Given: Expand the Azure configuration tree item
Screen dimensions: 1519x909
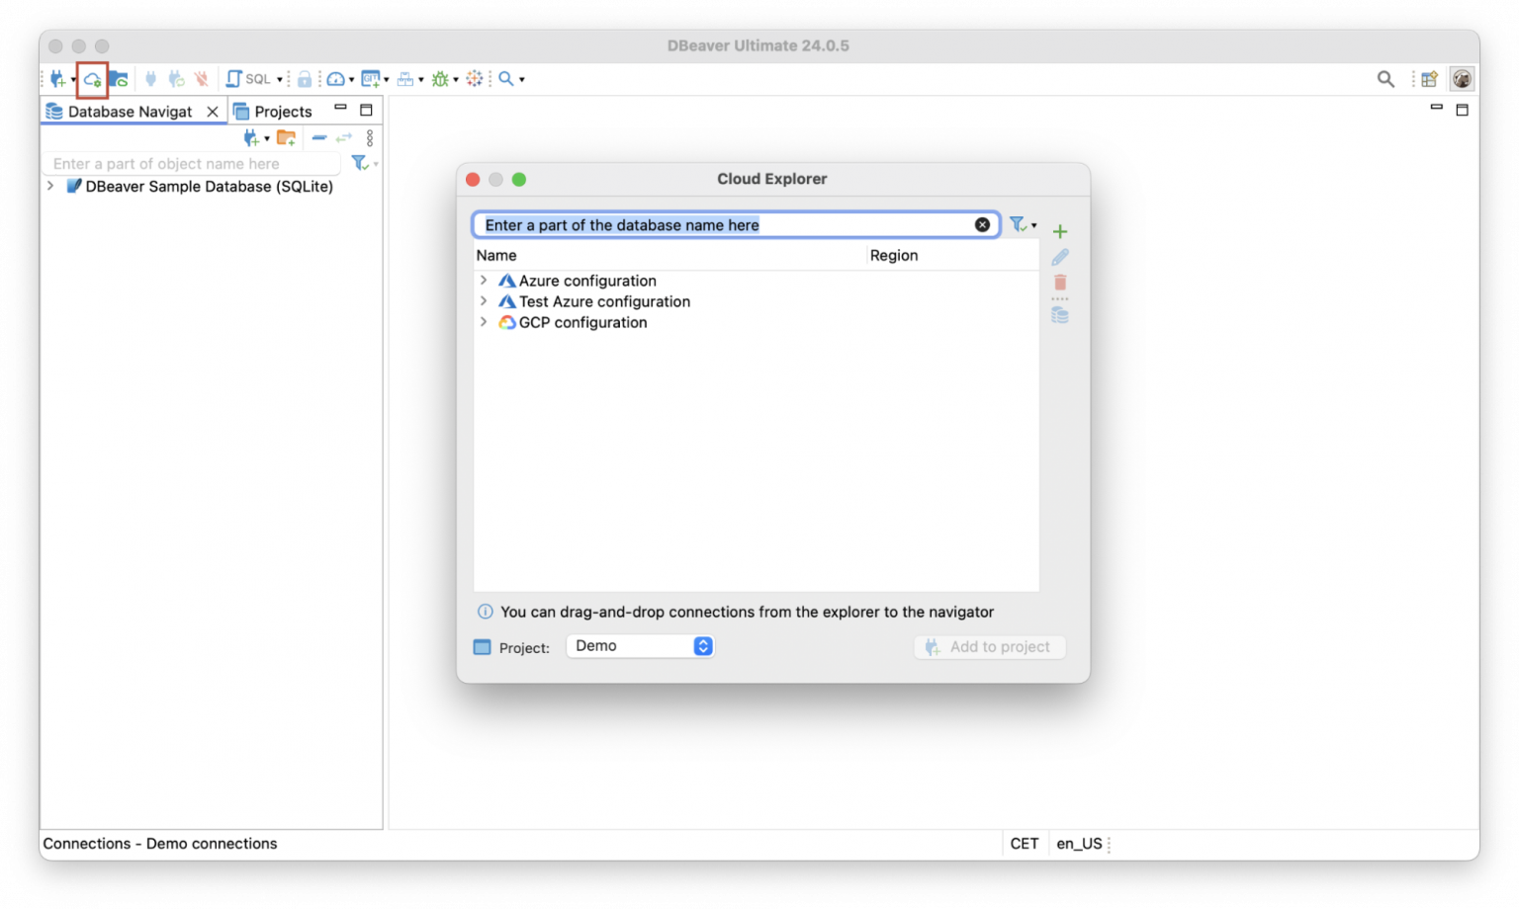Looking at the screenshot, I should pyautogui.click(x=484, y=281).
